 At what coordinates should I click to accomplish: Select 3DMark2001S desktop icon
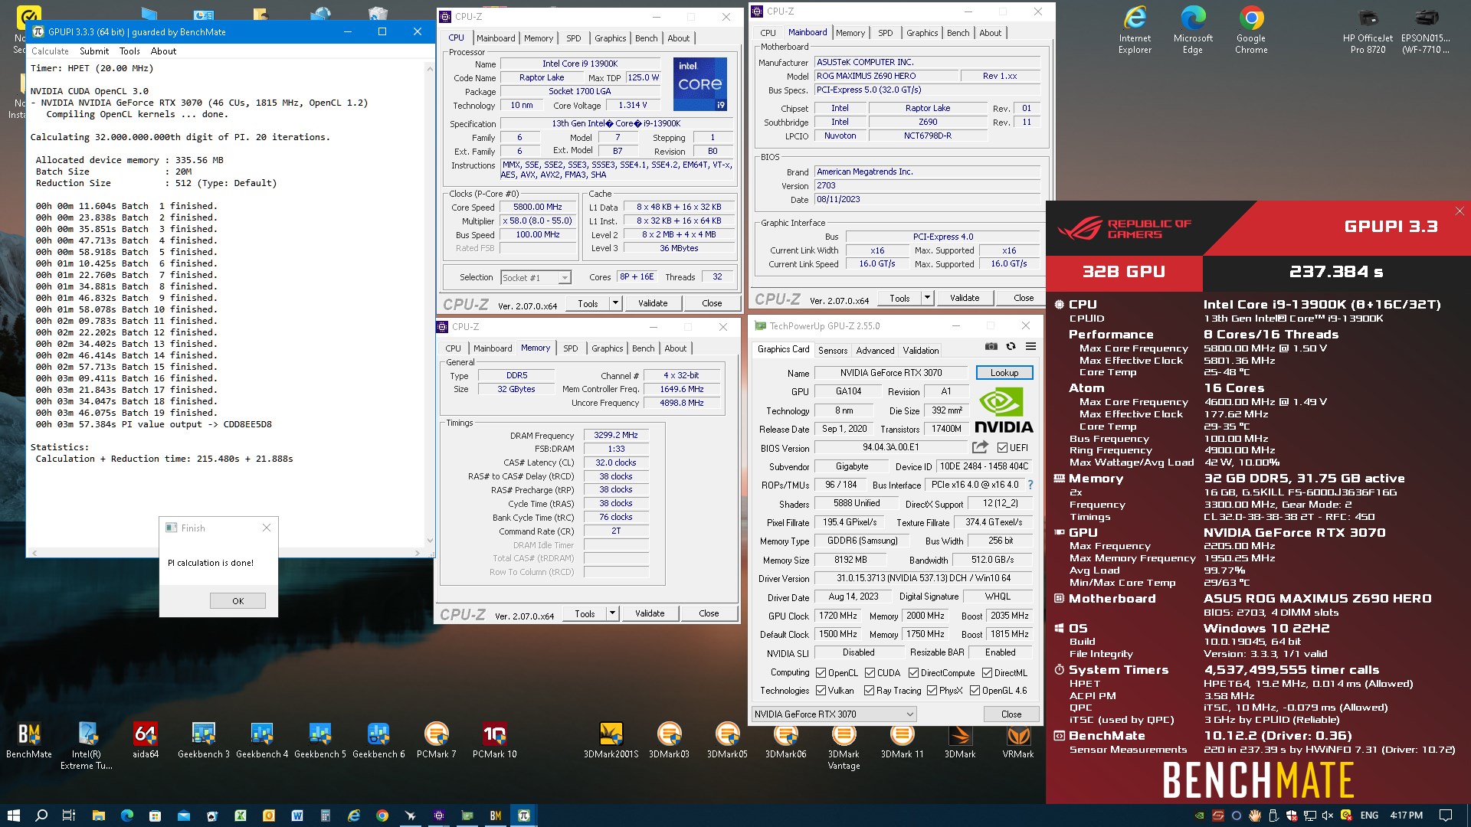pyautogui.click(x=611, y=740)
